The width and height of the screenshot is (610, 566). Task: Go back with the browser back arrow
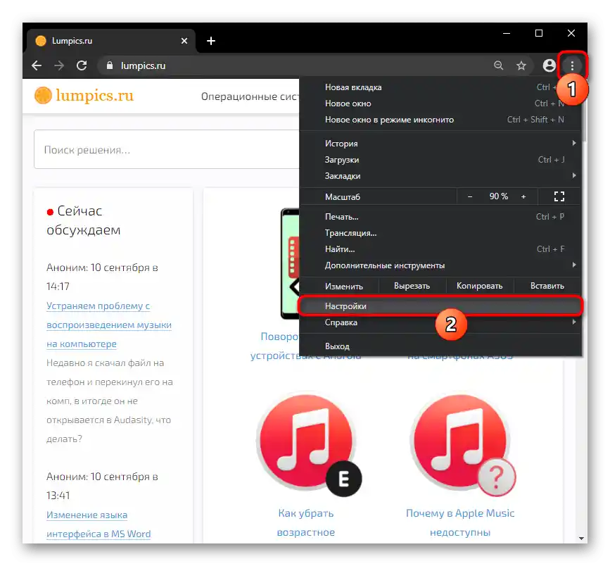pyautogui.click(x=37, y=65)
